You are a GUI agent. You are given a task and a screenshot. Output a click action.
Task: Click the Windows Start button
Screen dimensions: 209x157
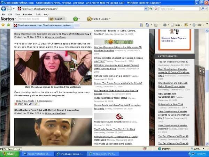[x=10, y=154]
